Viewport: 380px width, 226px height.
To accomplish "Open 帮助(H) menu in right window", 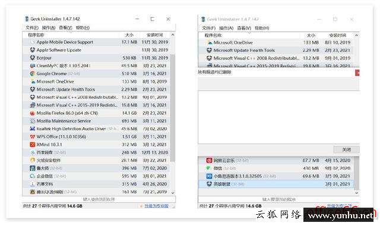I will pyautogui.click(x=262, y=28).
